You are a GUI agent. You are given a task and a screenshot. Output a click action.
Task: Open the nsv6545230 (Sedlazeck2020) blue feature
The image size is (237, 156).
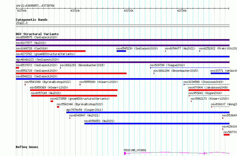pyautogui.click(x=121, y=51)
